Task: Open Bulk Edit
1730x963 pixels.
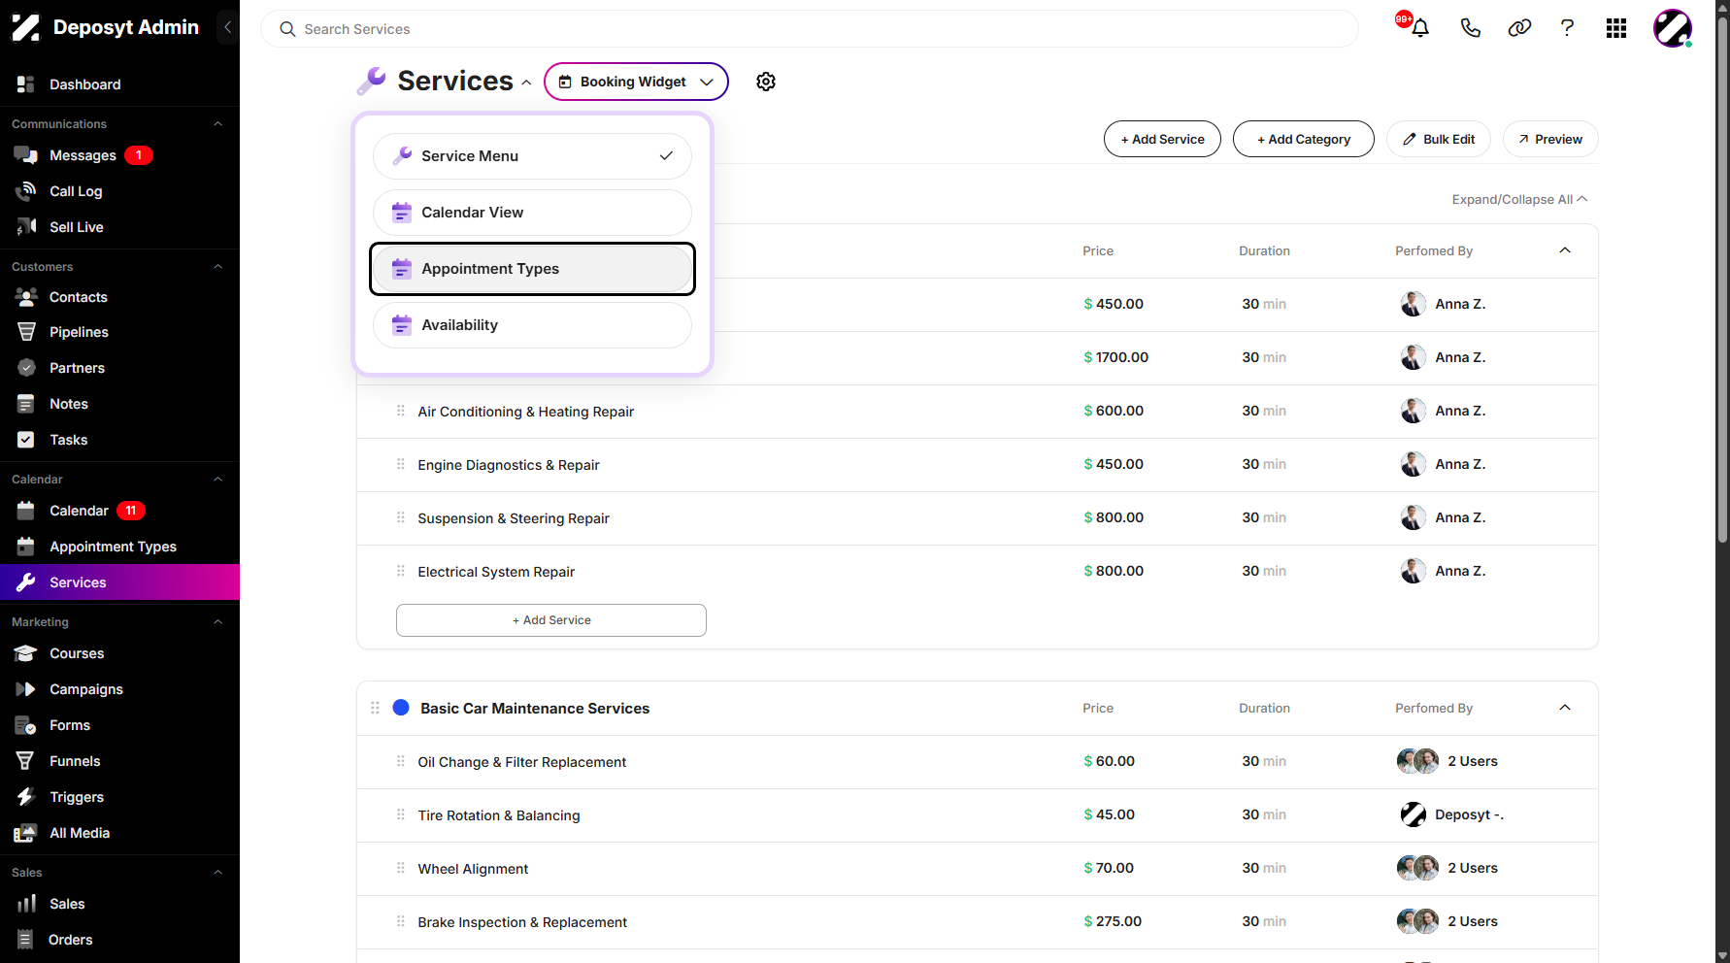Action: pos(1439,139)
